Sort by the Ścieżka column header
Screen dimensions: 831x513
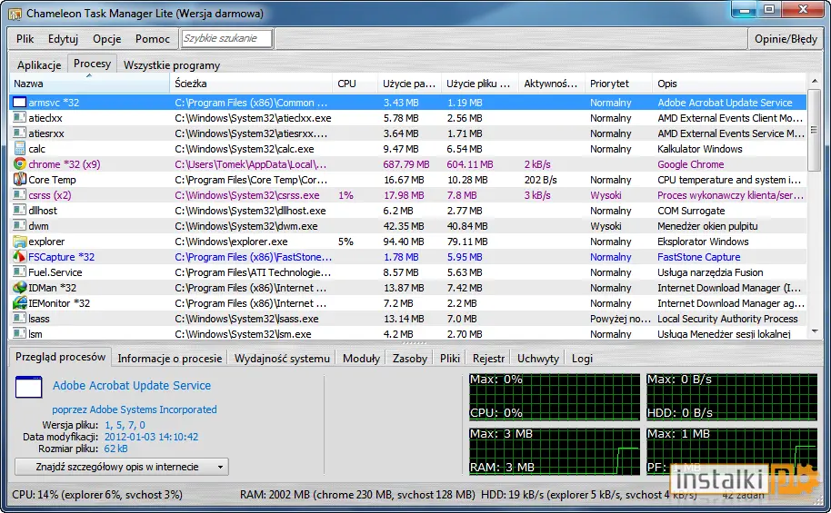(251, 84)
